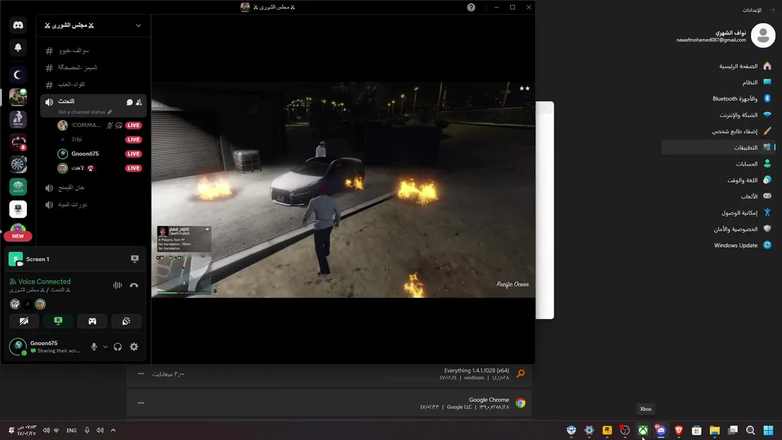The width and height of the screenshot is (782, 440).
Task: Open the car wheel server icon
Action: (18, 164)
